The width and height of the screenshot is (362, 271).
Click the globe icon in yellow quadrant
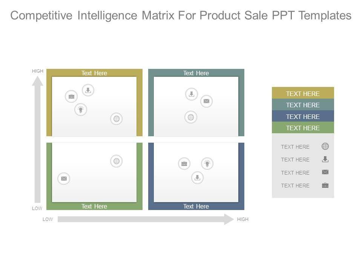117,119
